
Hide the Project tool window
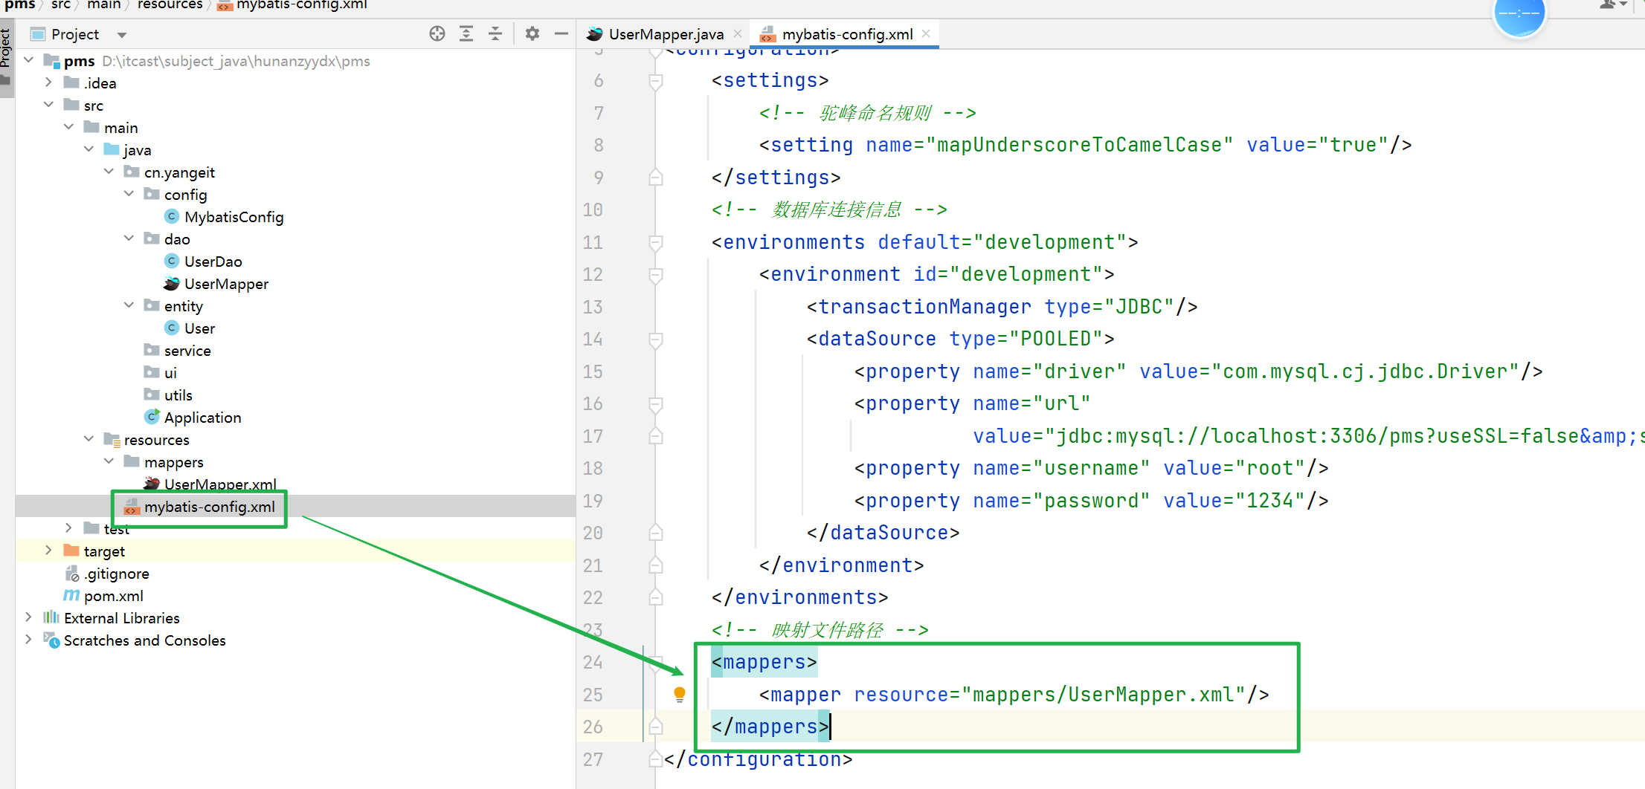coord(561,33)
